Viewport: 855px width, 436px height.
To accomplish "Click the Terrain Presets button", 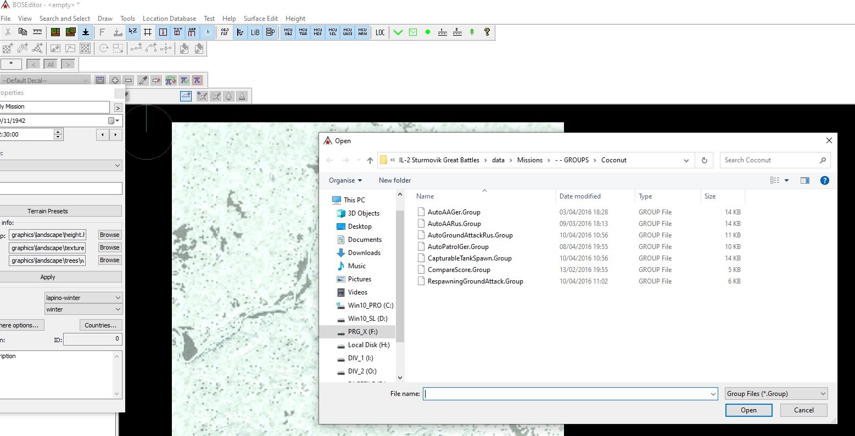I will pyautogui.click(x=48, y=211).
